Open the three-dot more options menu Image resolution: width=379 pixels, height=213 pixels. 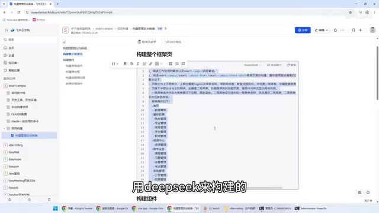point(342,30)
